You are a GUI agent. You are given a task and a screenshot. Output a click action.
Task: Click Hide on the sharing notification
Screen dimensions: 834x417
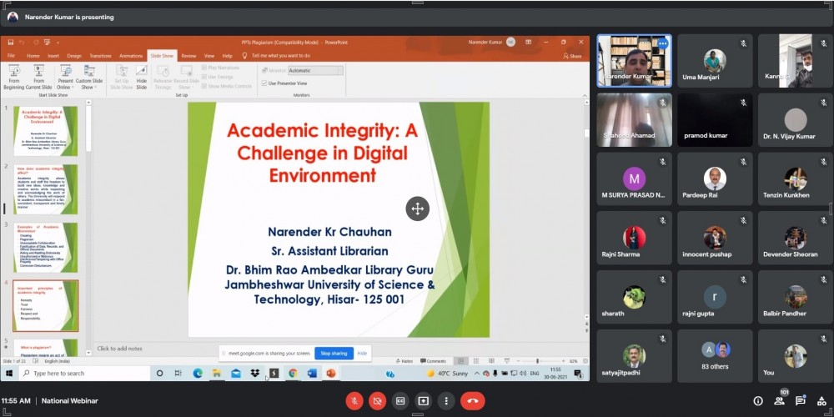(x=362, y=353)
